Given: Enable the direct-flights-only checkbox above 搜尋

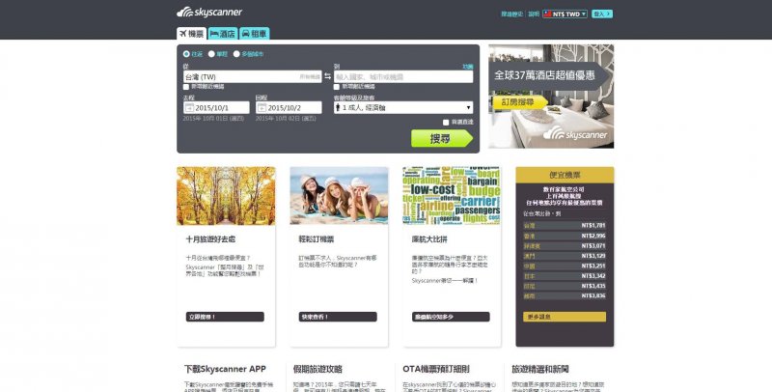Looking at the screenshot, I should click(x=446, y=122).
